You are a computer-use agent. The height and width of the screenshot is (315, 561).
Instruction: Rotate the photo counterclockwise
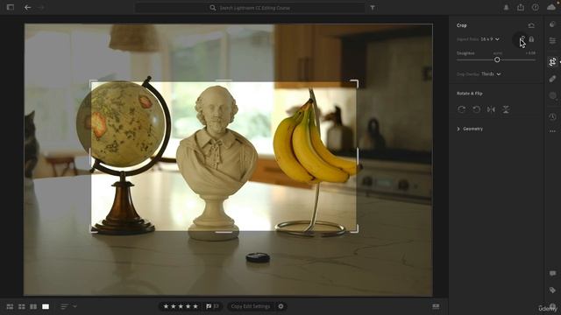(x=476, y=109)
